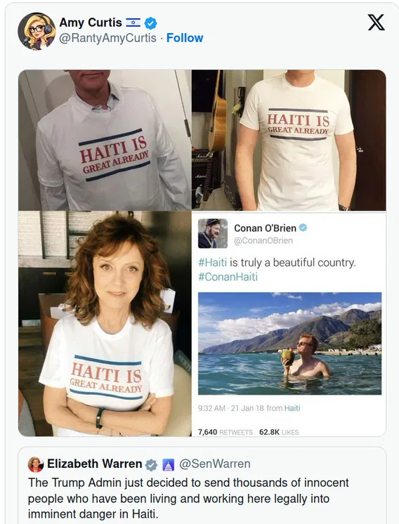The width and height of the screenshot is (399, 524).
Task: Open the Elizabeth Warren name link
Action: click(95, 464)
